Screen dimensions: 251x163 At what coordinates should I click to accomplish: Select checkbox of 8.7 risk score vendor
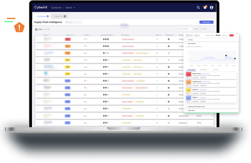pyautogui.click(x=38, y=46)
